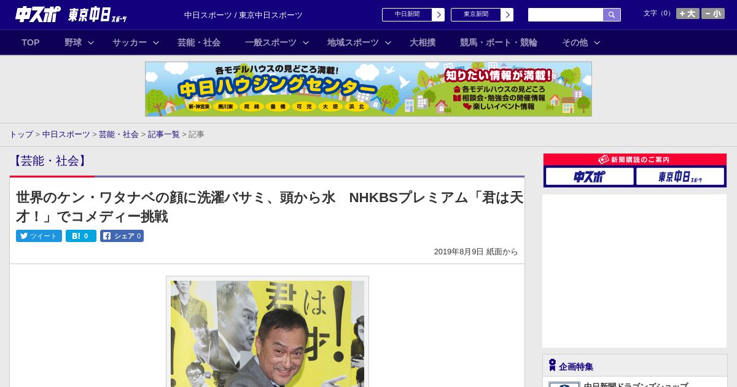Screen dimensions: 737x387
Task: Click the 企画特集 ribbon icon
Action: point(552,365)
